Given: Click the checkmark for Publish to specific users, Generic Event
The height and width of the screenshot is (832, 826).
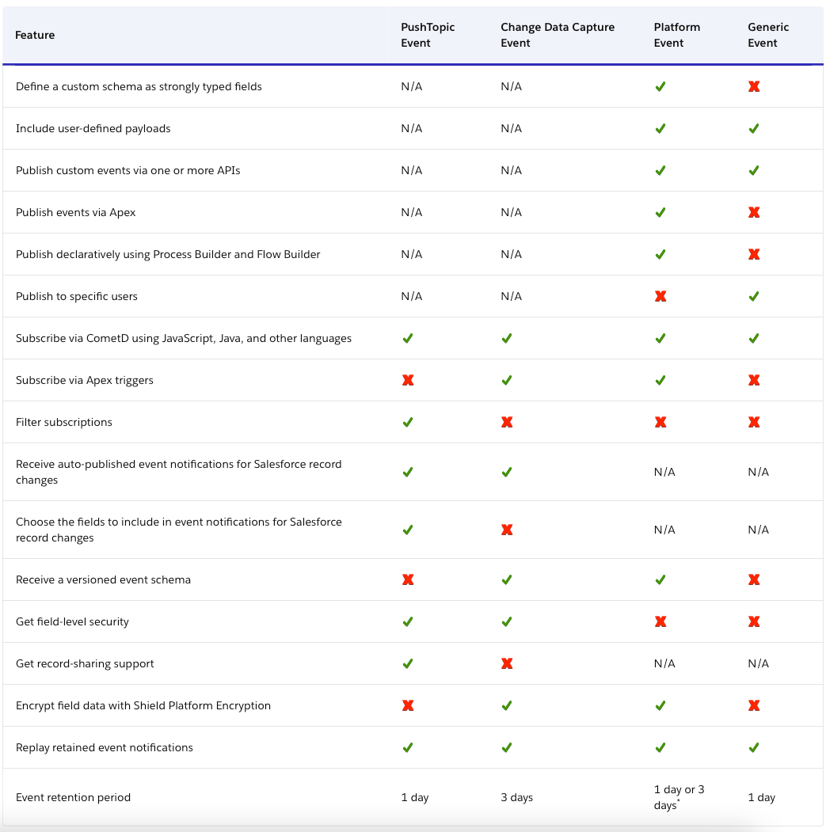Looking at the screenshot, I should 753,296.
